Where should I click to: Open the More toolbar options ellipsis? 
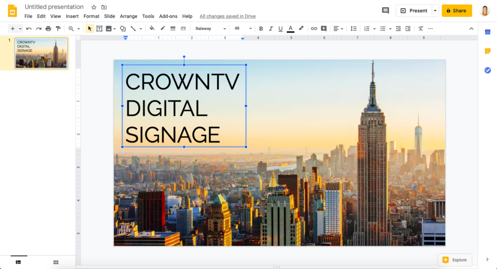point(430,29)
